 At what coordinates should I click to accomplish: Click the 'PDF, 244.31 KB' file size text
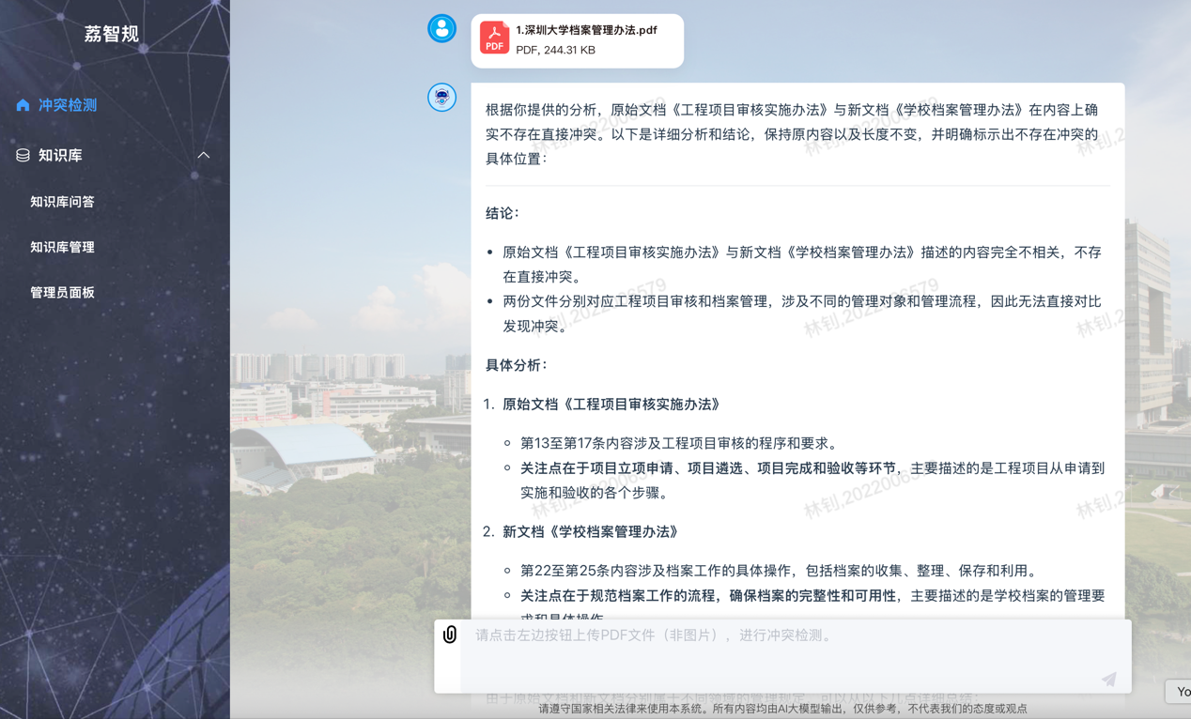(555, 50)
